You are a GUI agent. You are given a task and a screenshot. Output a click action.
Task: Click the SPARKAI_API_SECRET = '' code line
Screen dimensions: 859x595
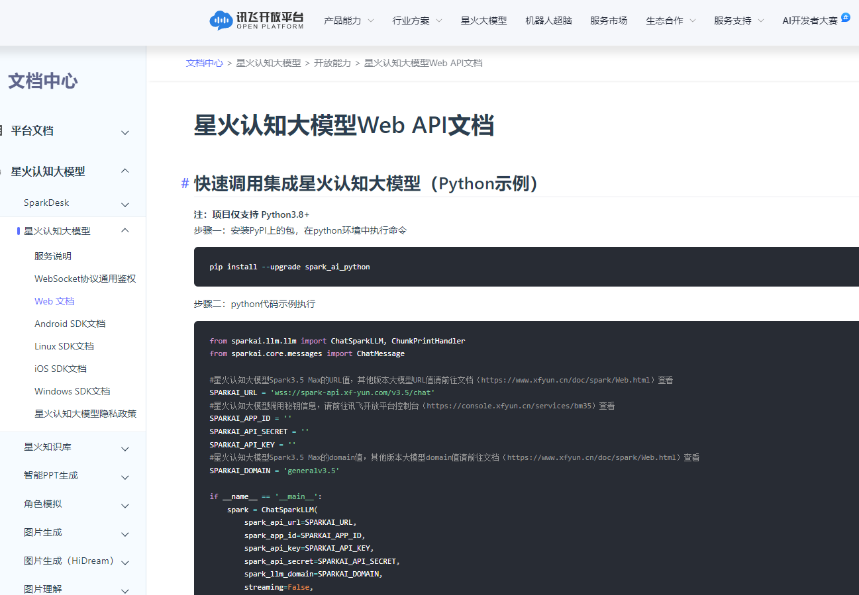(259, 432)
